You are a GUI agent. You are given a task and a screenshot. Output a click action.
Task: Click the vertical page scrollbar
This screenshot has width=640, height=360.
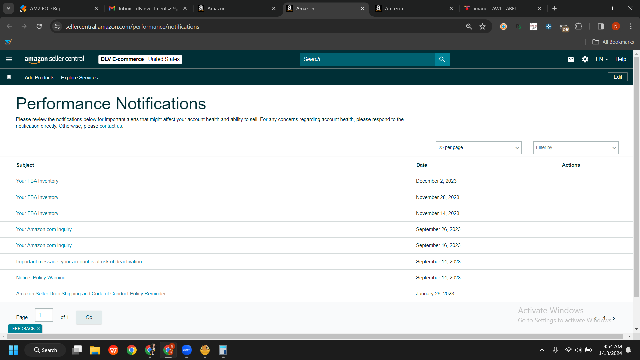coord(636,177)
